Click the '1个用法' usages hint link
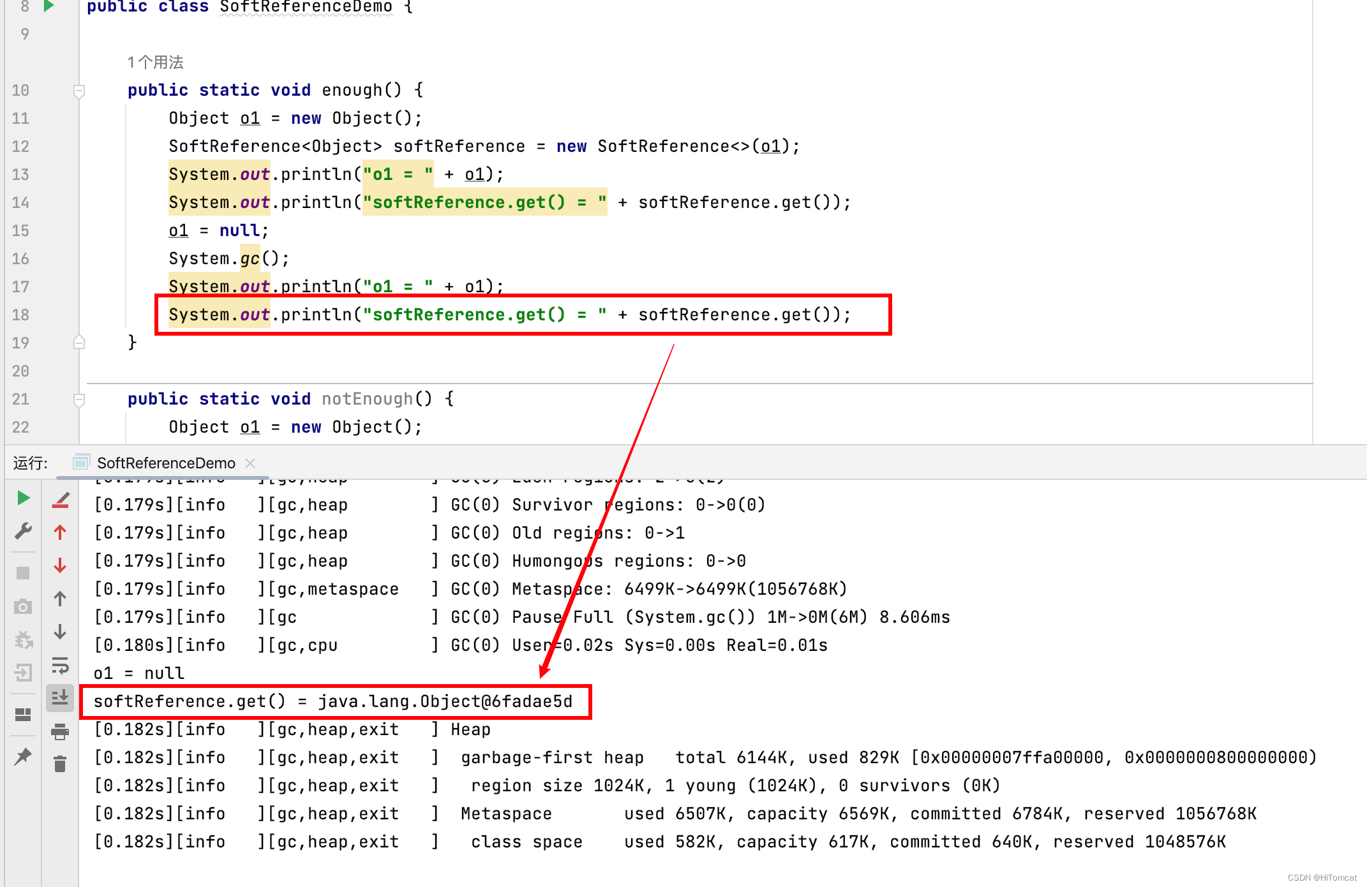This screenshot has width=1367, height=887. point(155,62)
